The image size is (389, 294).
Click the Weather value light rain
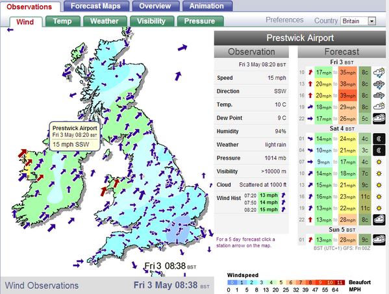[275, 145]
